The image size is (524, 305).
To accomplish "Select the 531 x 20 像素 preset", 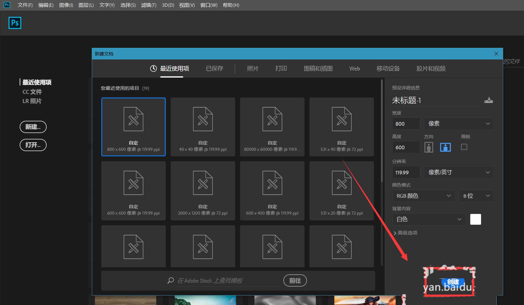I will coord(342,191).
